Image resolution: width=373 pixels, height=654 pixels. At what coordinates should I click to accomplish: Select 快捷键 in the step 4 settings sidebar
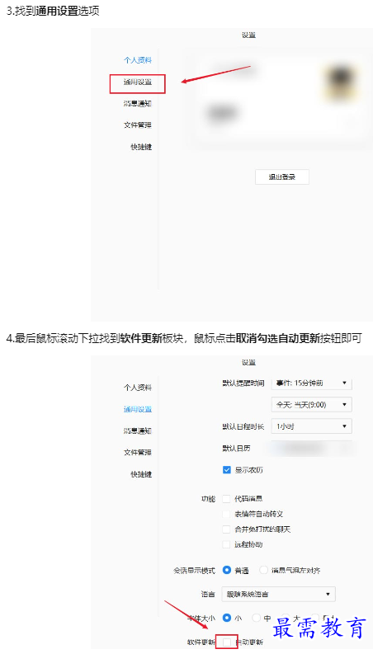pyautogui.click(x=141, y=475)
